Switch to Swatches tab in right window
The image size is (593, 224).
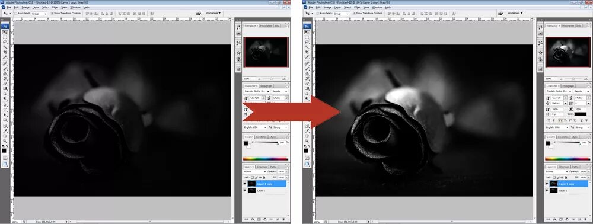(563, 137)
